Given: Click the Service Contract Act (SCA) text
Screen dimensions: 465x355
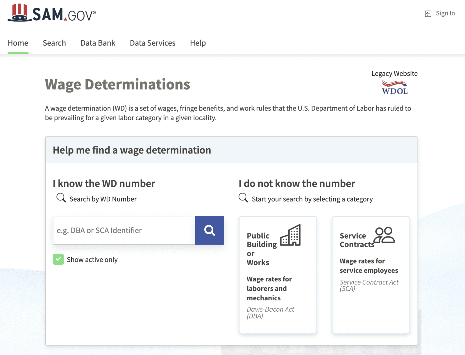Looking at the screenshot, I should [x=369, y=285].
